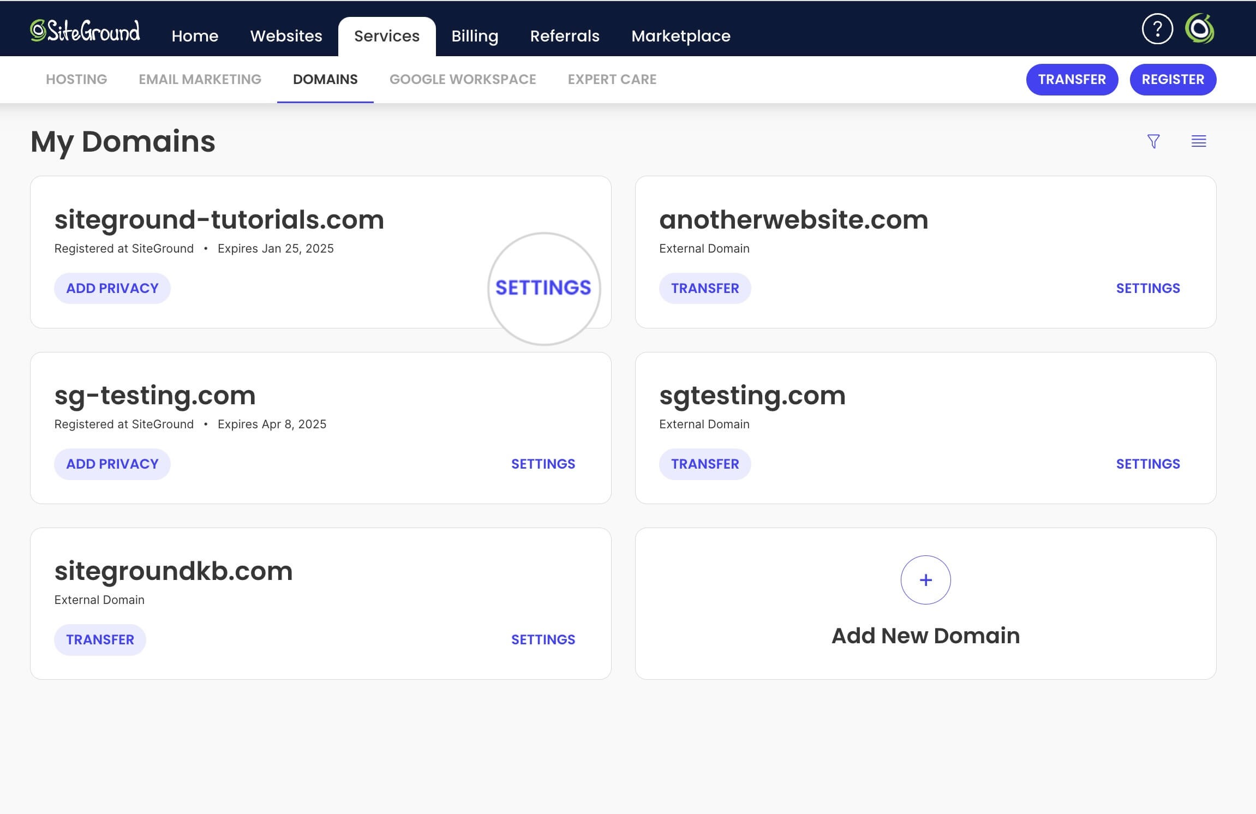This screenshot has width=1256, height=814.
Task: Select the HOSTING tab
Action: [x=76, y=79]
